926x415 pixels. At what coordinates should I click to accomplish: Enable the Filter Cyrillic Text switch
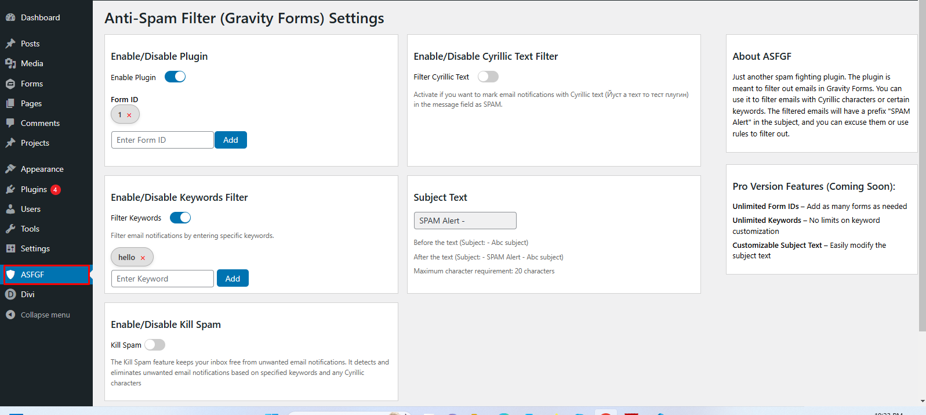[x=488, y=77]
